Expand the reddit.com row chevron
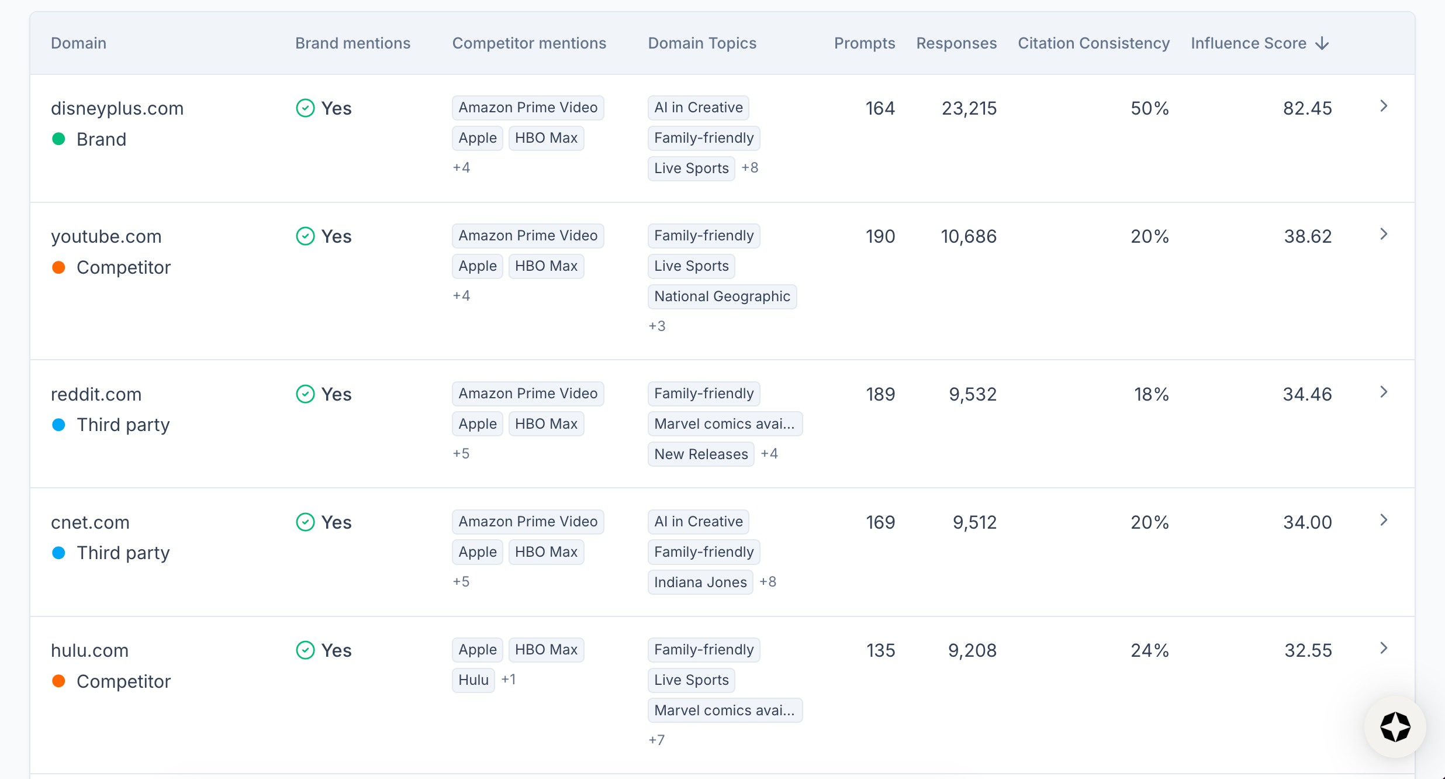Screen dimensions: 1445x779 click(1384, 392)
